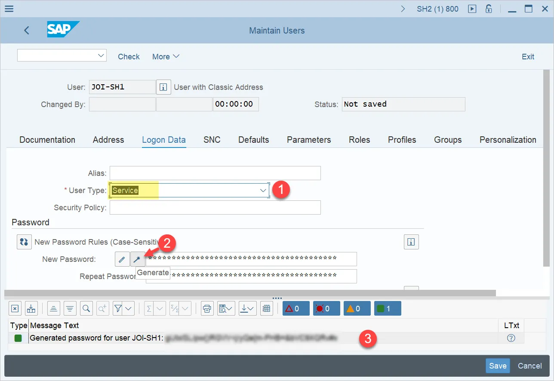Image resolution: width=554 pixels, height=381 pixels.
Task: Switch to the Roles tab
Action: coord(360,140)
